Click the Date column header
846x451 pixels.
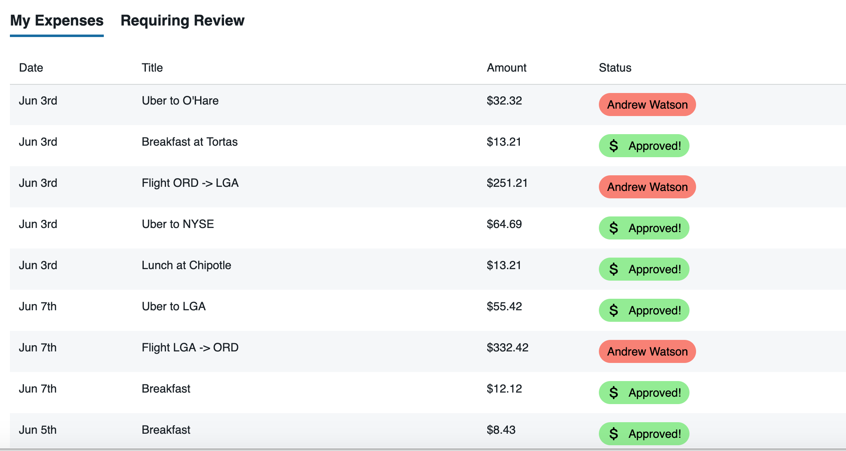(31, 67)
